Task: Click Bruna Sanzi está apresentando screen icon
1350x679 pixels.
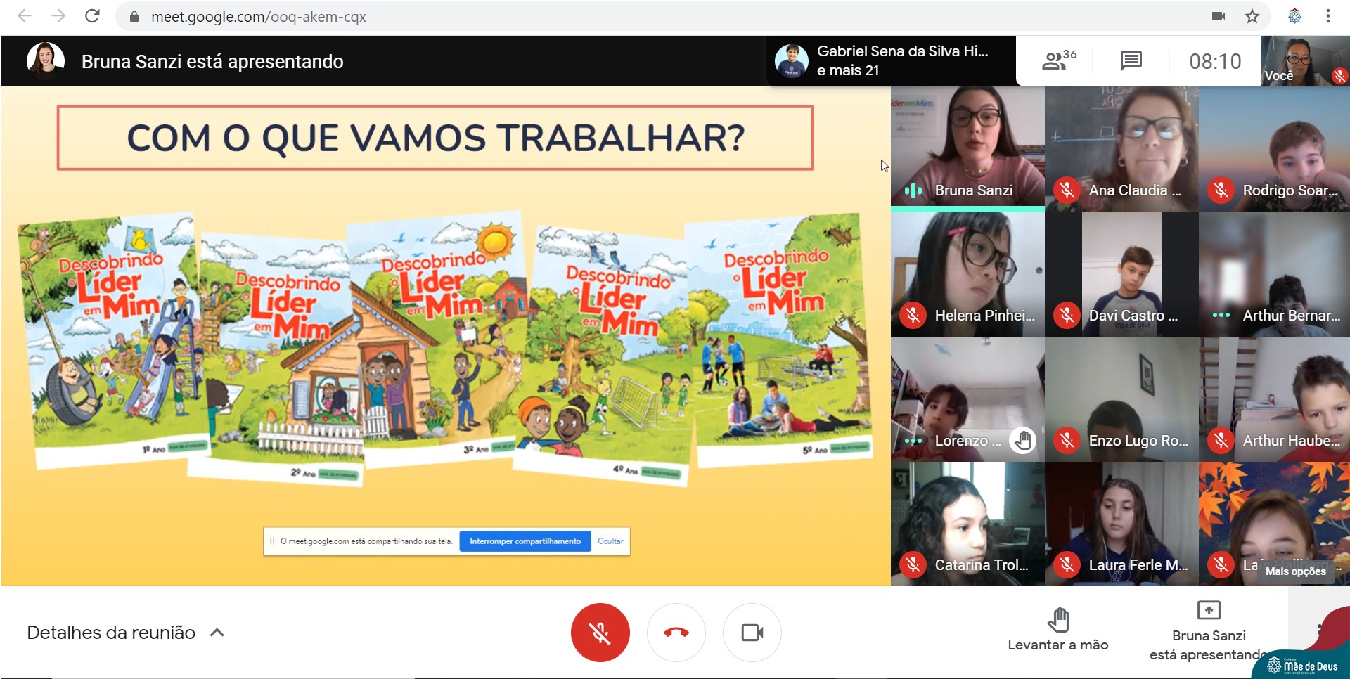Action: 1208,610
